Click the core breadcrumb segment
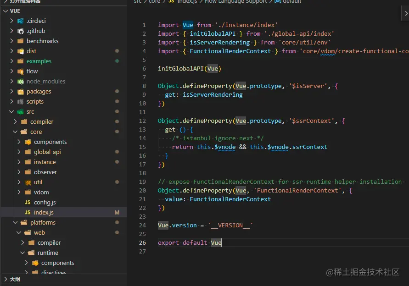The height and width of the screenshot is (286, 409). click(154, 1)
